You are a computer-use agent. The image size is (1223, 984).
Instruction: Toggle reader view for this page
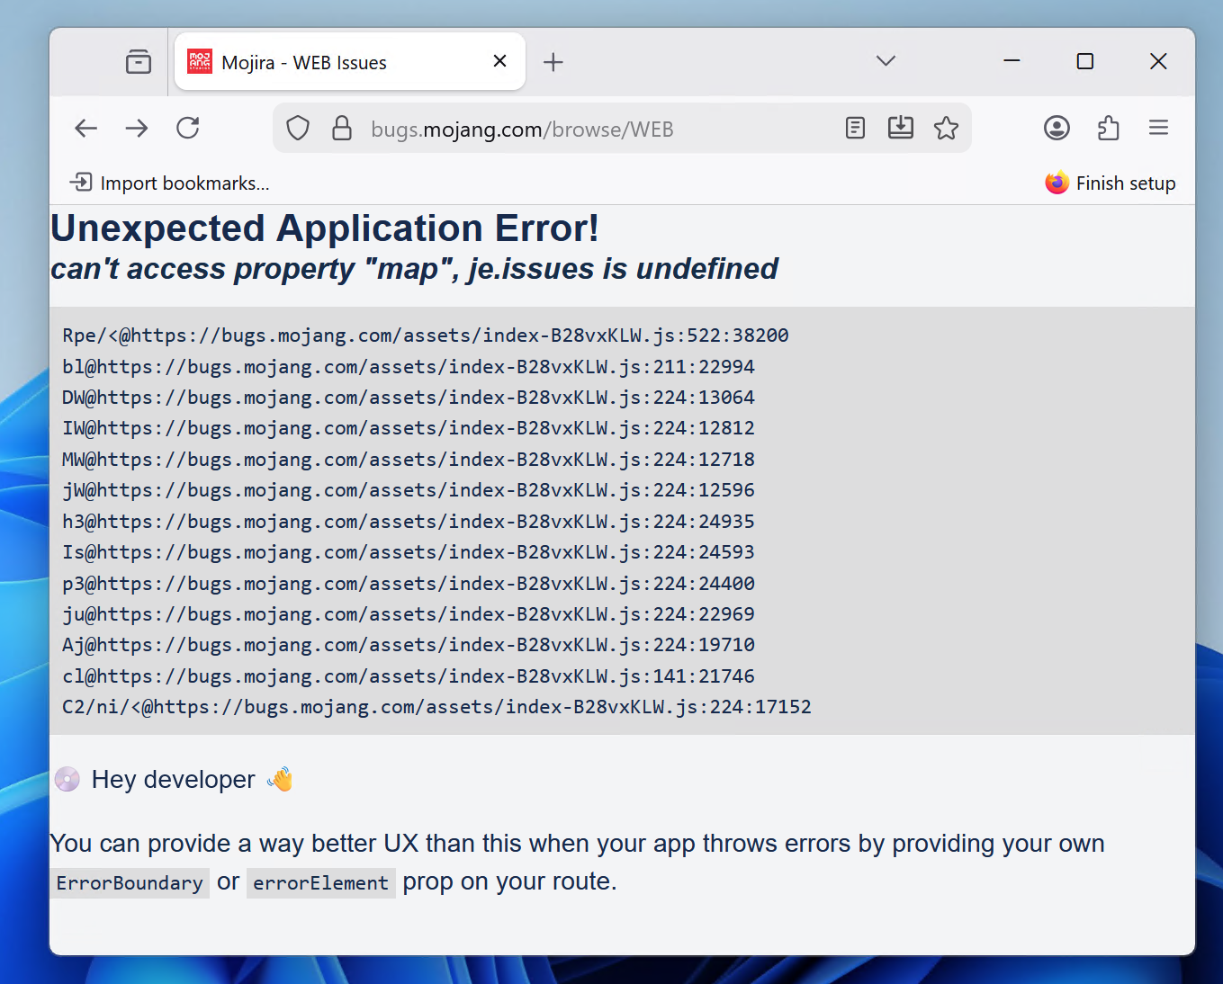click(x=855, y=129)
